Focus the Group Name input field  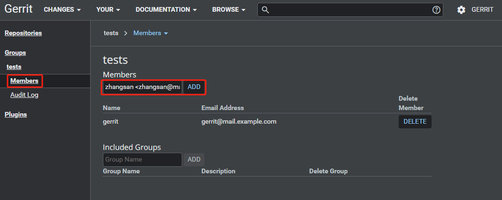[142, 160]
